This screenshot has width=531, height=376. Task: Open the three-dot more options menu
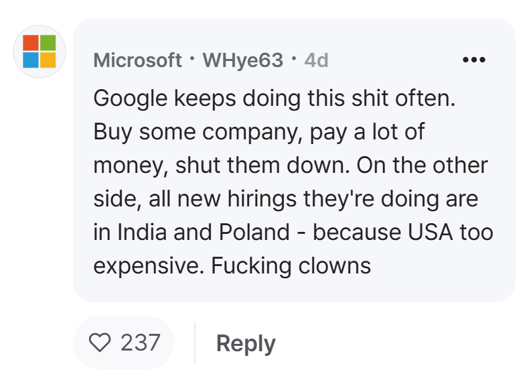pos(474,60)
